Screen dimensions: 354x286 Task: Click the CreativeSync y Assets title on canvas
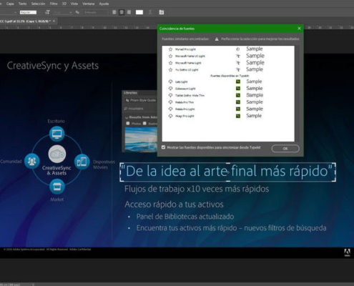[x=53, y=66]
